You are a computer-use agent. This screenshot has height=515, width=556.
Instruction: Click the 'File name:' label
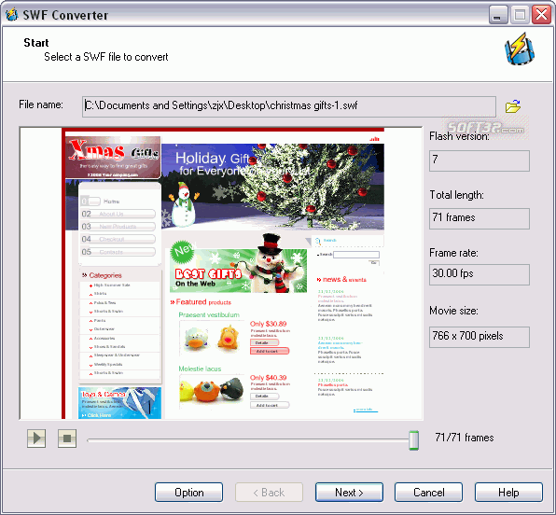click(41, 104)
